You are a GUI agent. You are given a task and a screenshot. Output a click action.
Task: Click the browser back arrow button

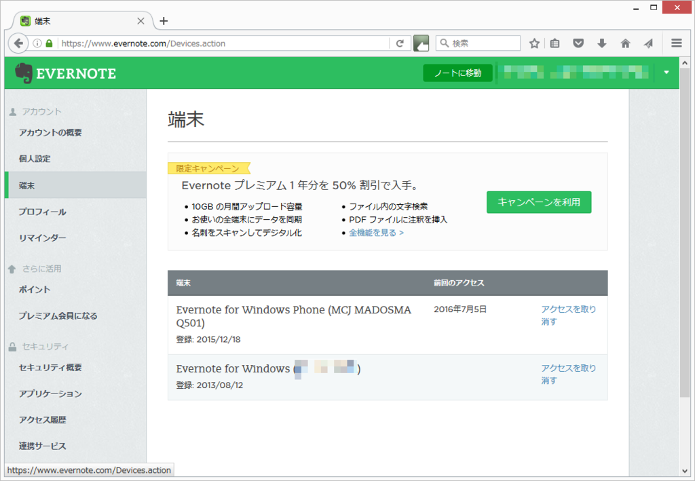pyautogui.click(x=18, y=43)
